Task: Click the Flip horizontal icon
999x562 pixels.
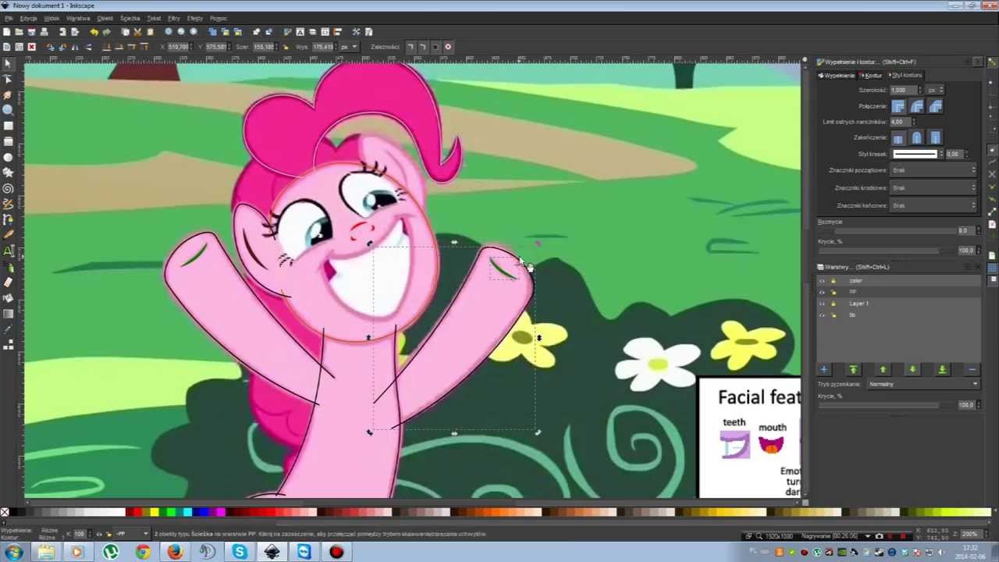Action: [x=76, y=47]
